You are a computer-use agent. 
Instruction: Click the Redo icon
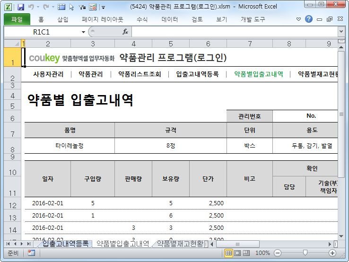click(x=46, y=7)
